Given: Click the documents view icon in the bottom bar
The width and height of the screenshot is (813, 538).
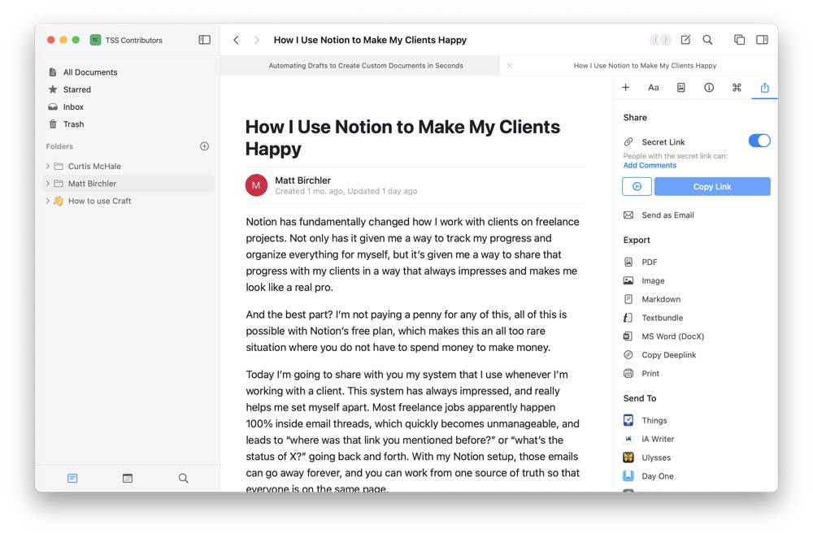Looking at the screenshot, I should pyautogui.click(x=72, y=478).
